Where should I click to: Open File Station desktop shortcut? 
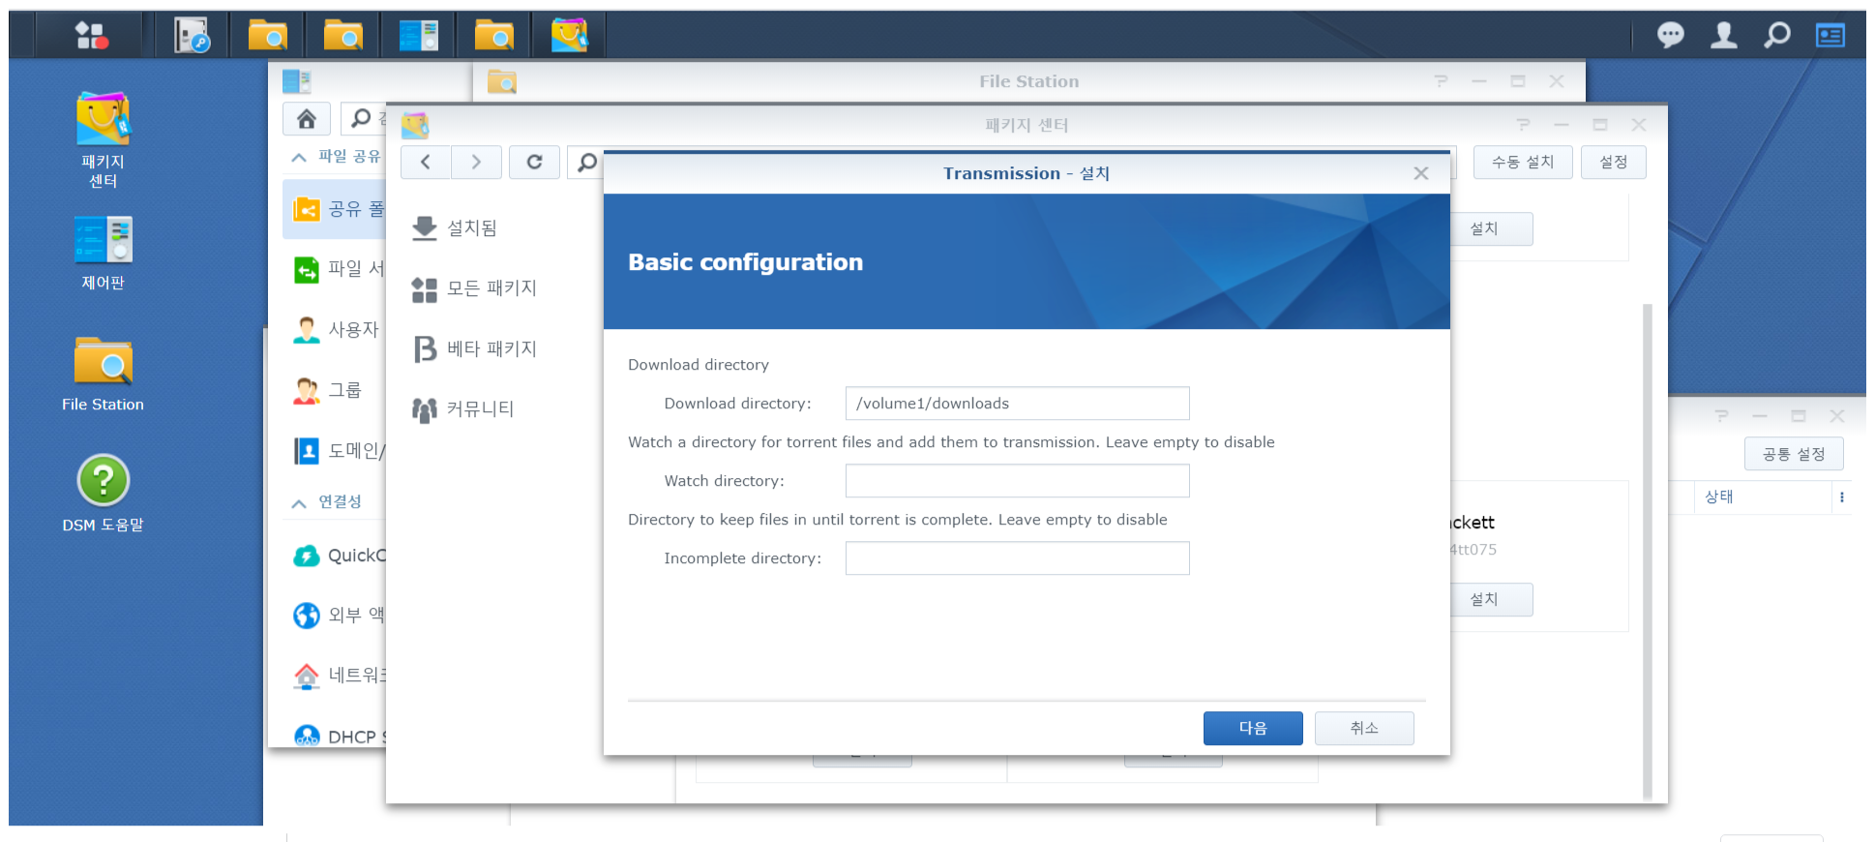click(x=104, y=374)
